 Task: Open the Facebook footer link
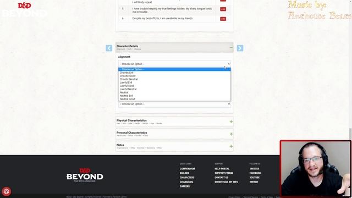tap(255, 173)
